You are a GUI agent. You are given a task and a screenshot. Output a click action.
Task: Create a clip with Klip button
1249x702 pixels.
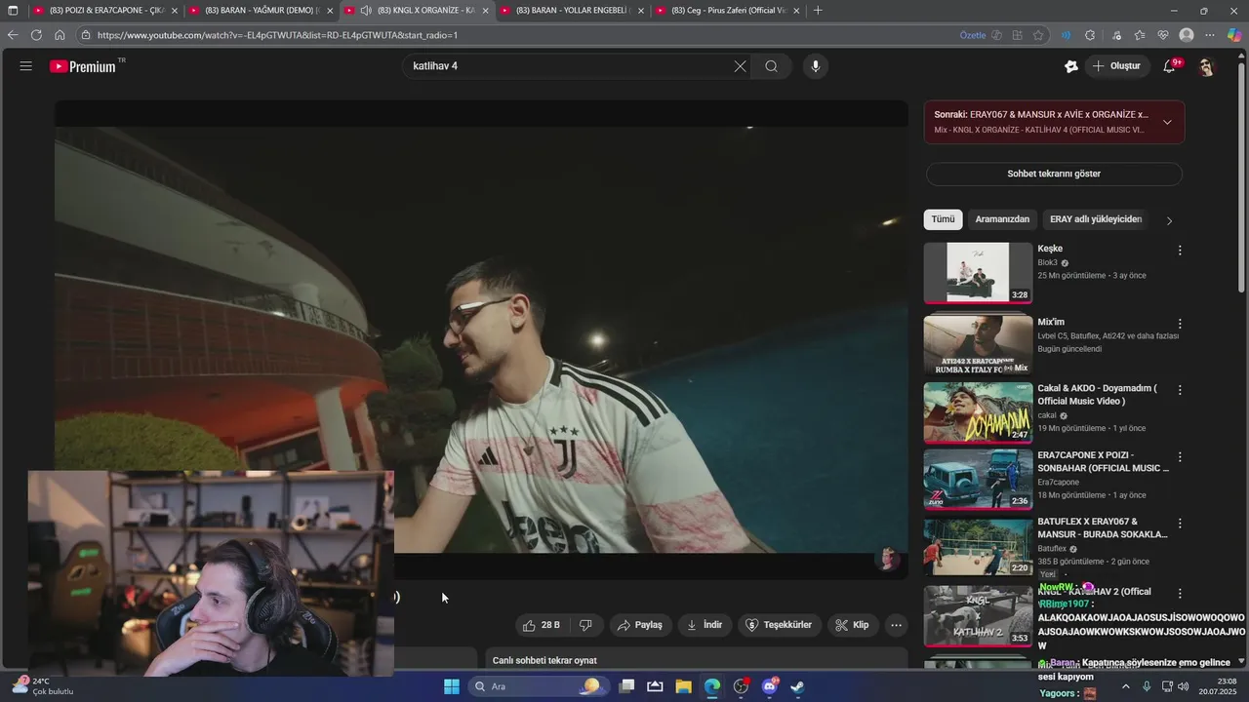coord(852,625)
